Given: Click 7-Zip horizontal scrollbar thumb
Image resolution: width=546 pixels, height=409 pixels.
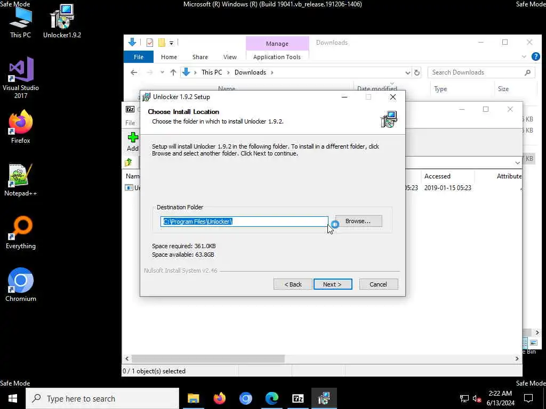Looking at the screenshot, I should (x=208, y=358).
